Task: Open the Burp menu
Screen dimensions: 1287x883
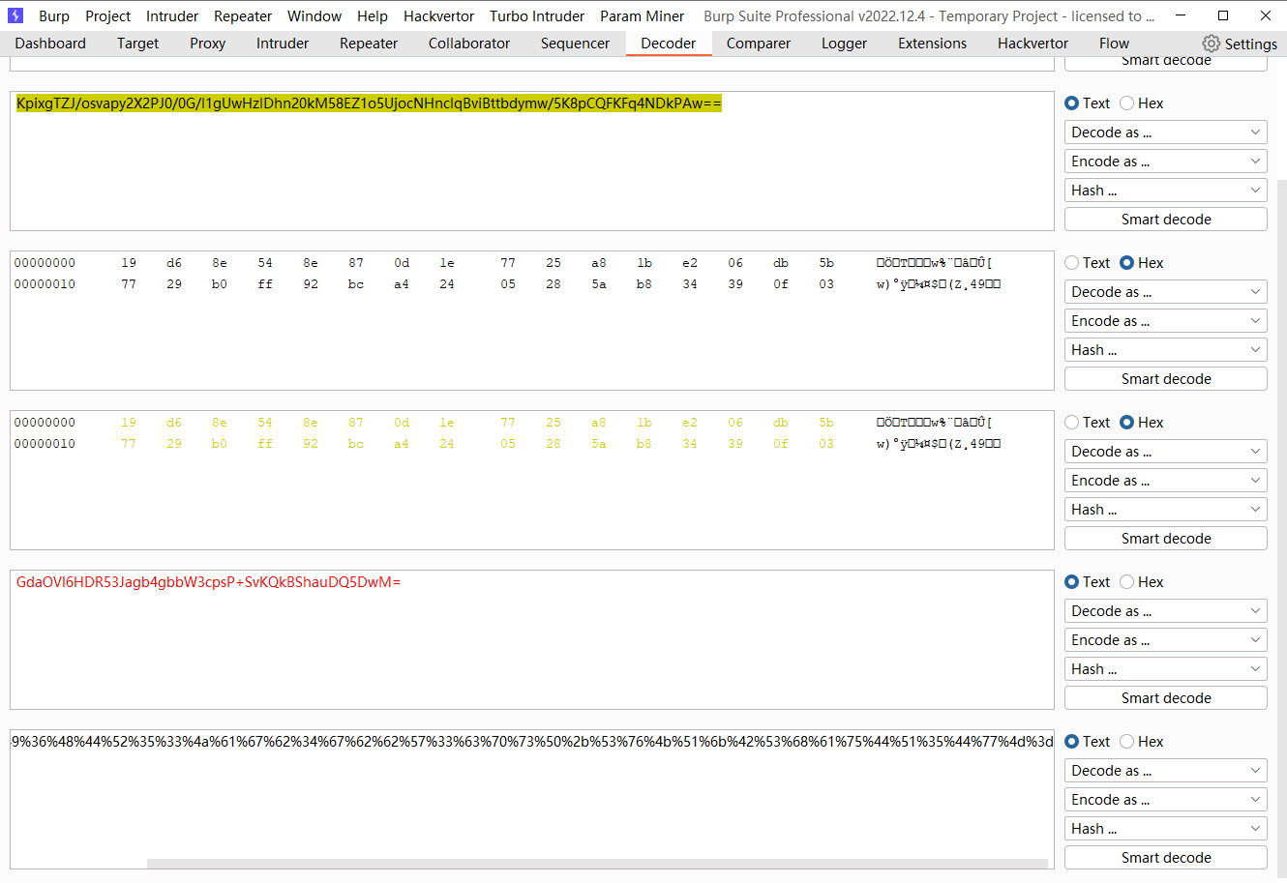Action: click(x=54, y=16)
